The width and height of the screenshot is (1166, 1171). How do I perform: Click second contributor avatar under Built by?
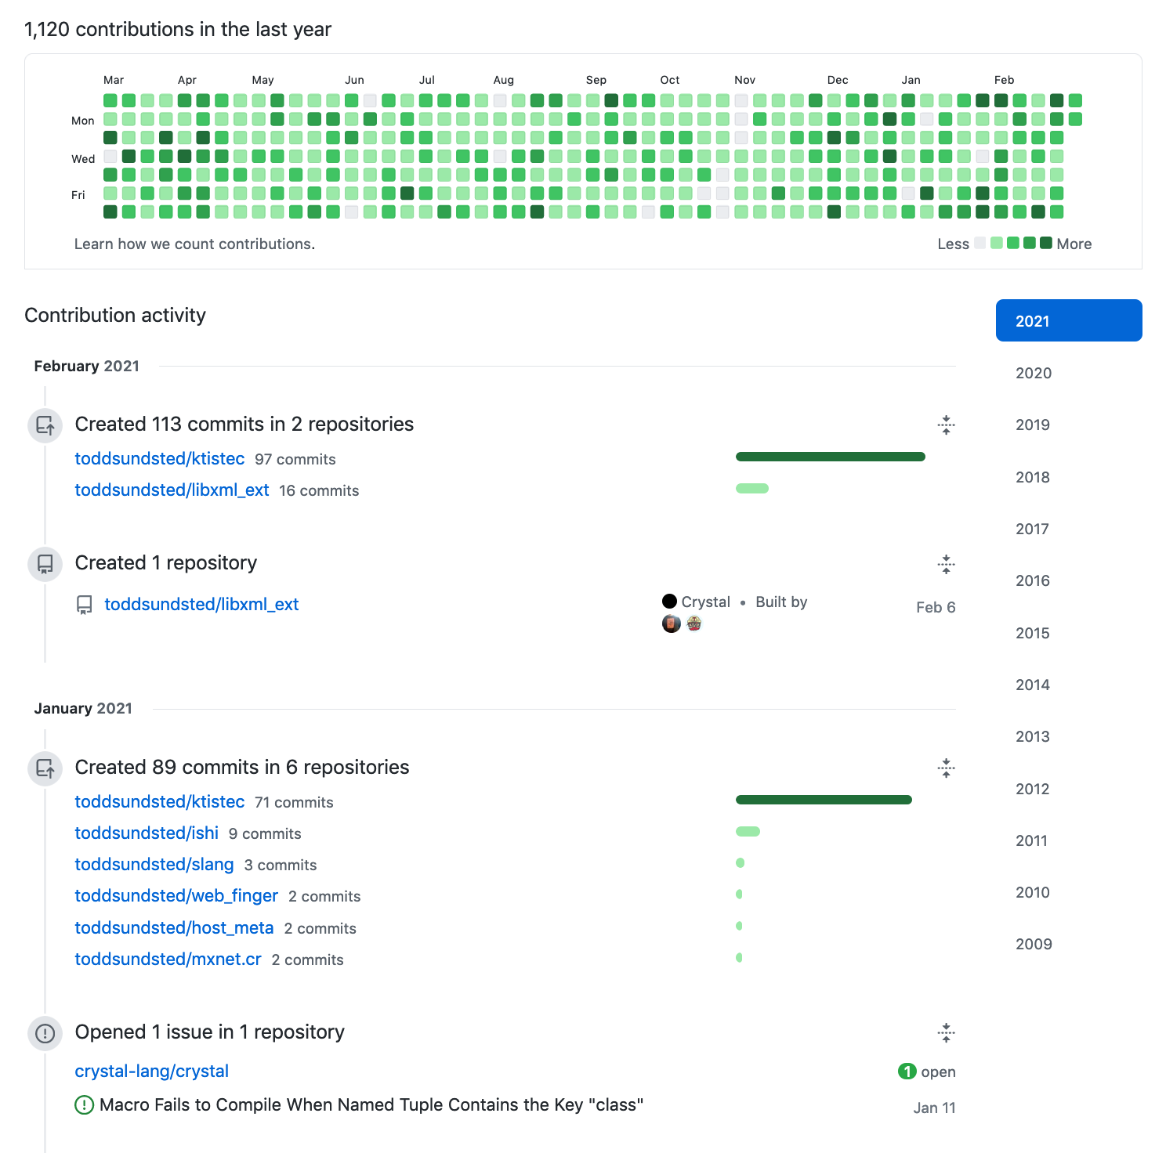[694, 623]
